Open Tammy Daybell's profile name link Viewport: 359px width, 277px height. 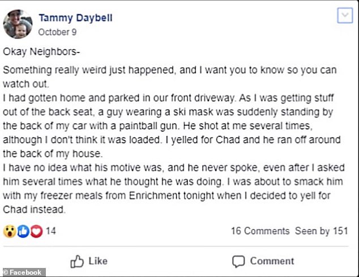click(75, 18)
